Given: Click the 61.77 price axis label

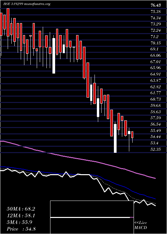Looking at the screenshot, I should point(156,93).
